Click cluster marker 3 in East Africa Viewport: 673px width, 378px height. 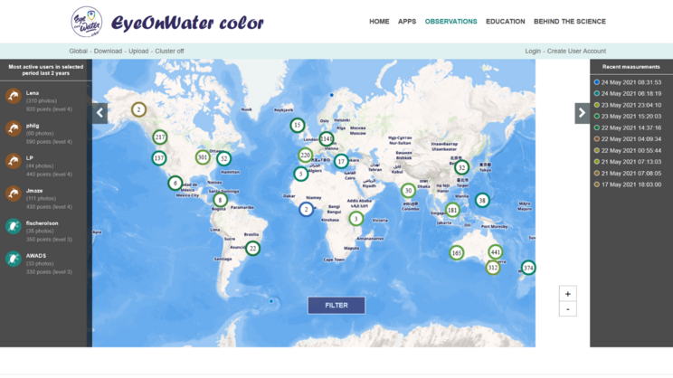(x=355, y=219)
